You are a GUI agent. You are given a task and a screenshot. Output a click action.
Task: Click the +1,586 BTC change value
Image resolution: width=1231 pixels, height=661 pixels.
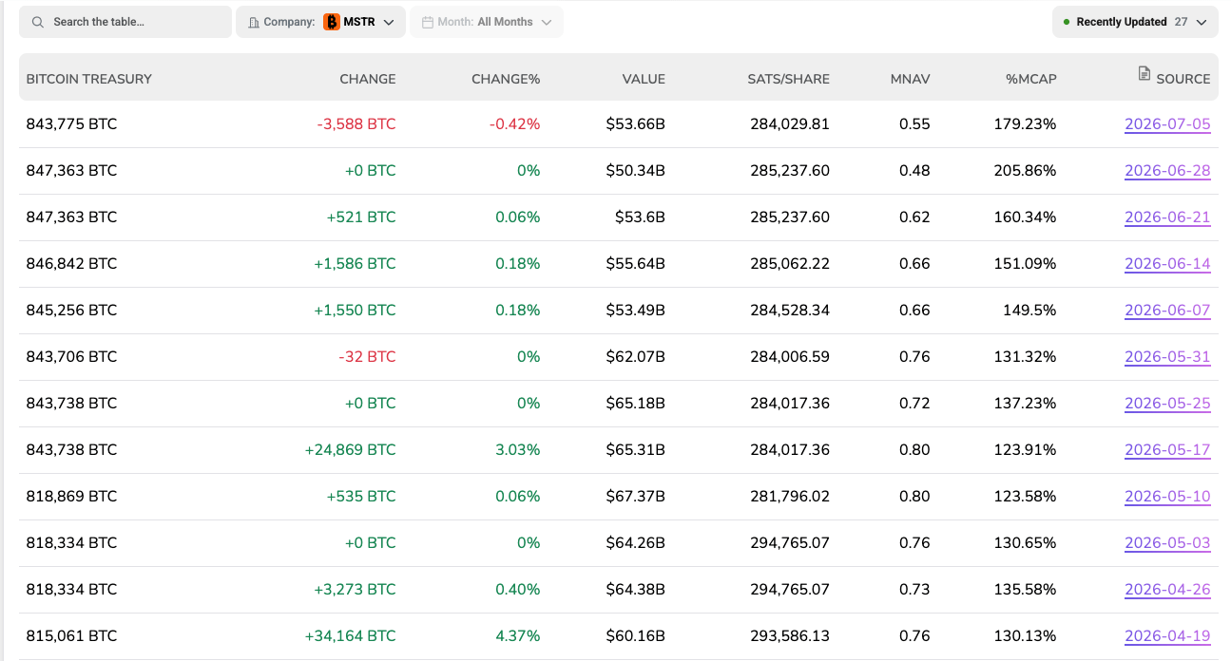[x=355, y=264]
